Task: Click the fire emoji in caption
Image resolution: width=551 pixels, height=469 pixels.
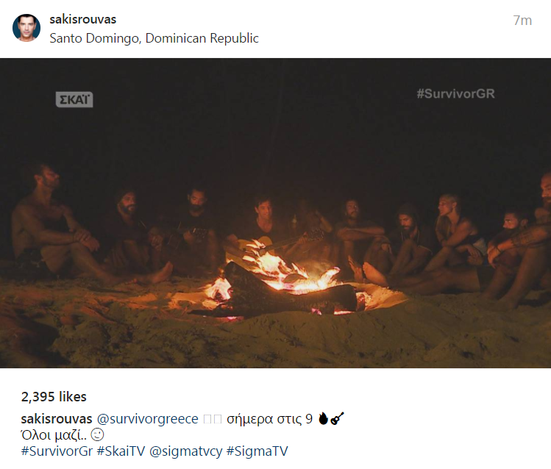Action: click(x=323, y=418)
